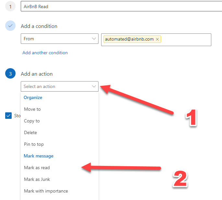
Task: Toggle the Stop processing rules checkbox
Action: (x=8, y=116)
